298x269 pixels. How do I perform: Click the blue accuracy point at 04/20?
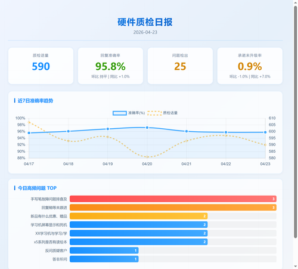click(147, 128)
